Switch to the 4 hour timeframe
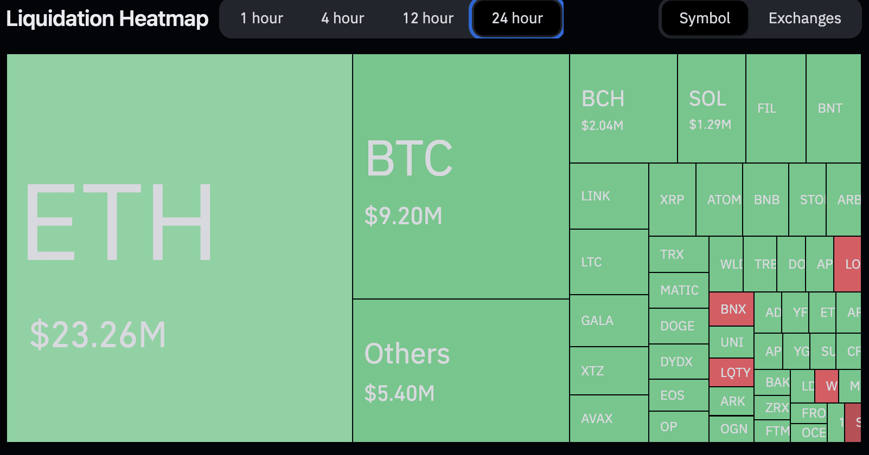 [x=342, y=18]
